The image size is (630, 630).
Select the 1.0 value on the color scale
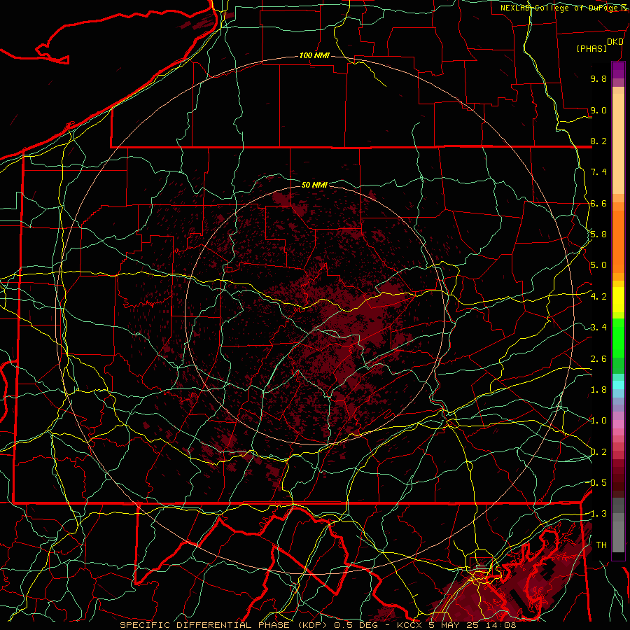coord(598,421)
